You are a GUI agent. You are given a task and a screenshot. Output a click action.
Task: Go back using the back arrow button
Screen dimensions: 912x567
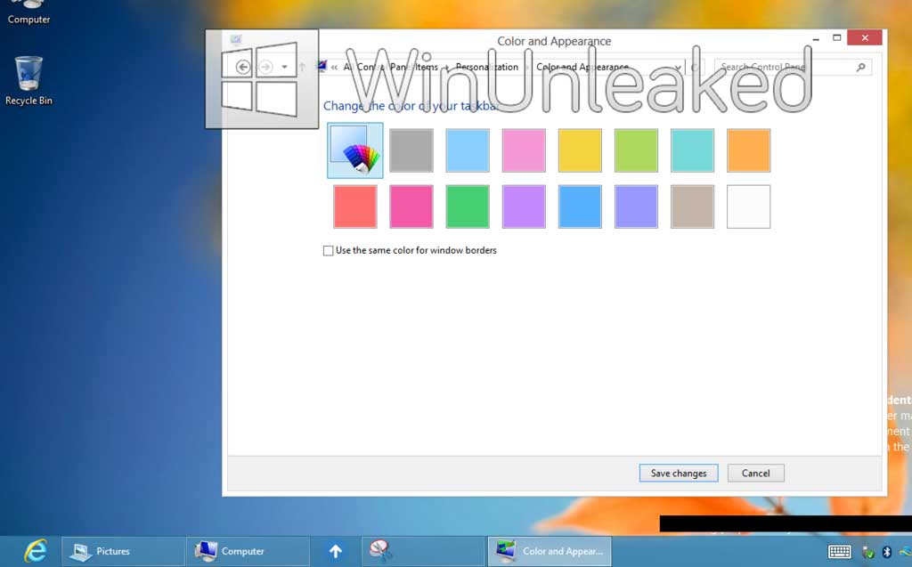point(242,67)
